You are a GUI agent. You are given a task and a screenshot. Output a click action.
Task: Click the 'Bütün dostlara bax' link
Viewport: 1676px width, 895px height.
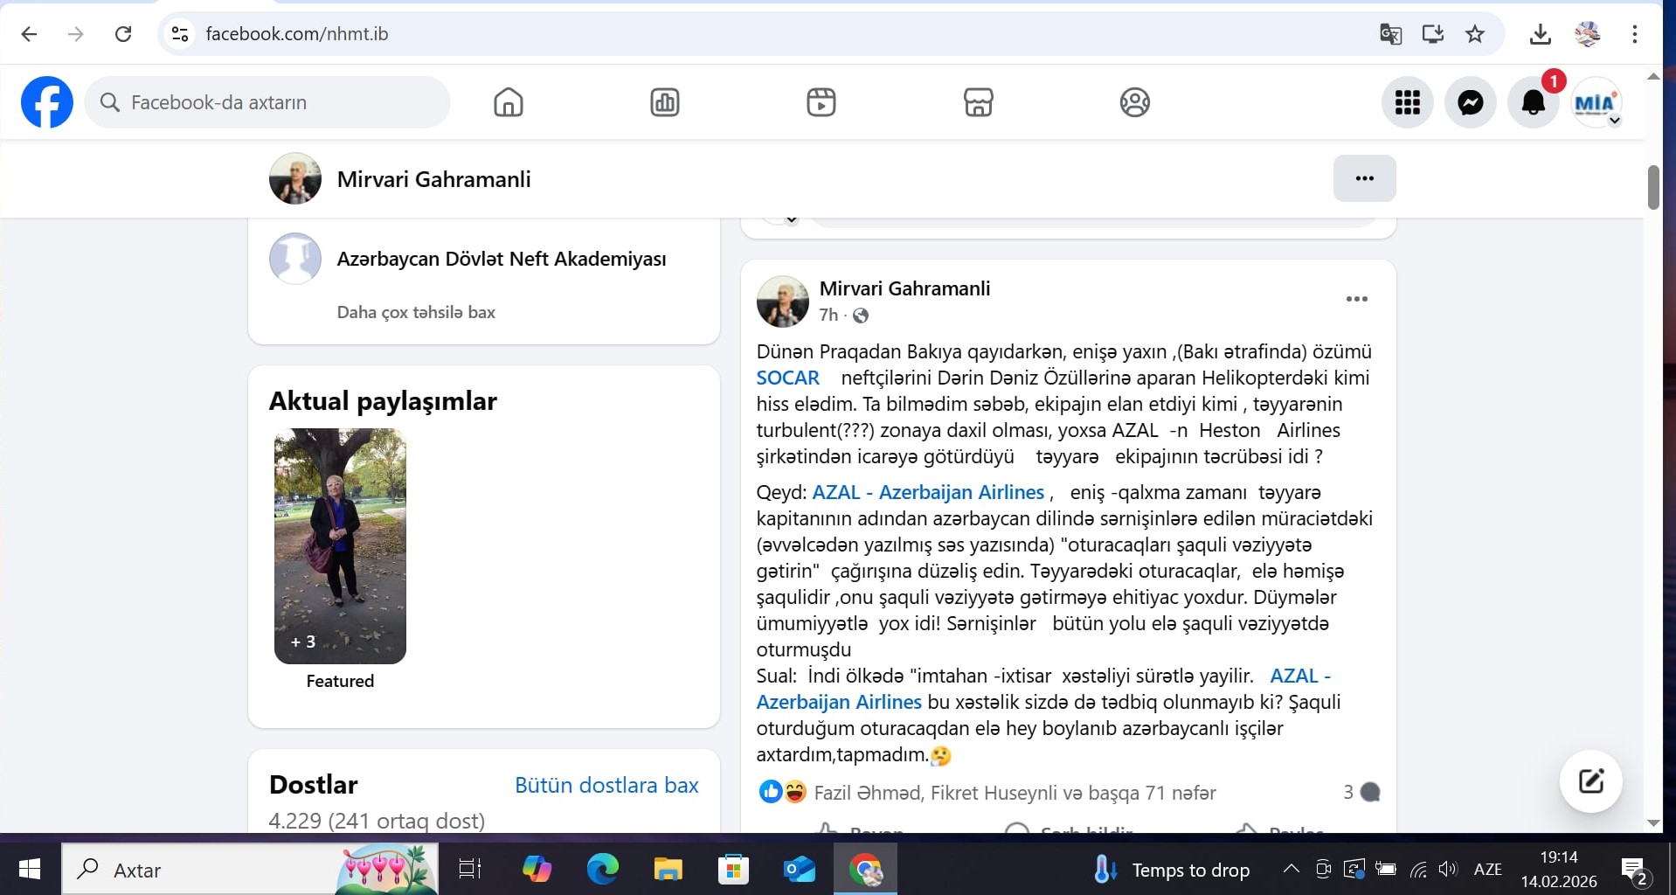click(606, 785)
